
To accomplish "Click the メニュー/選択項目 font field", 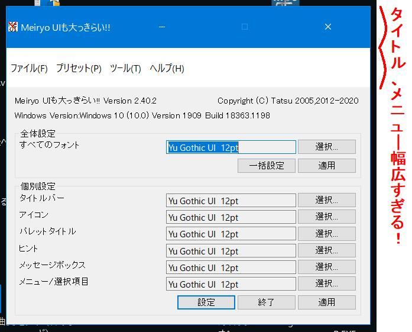I will click(231, 284).
